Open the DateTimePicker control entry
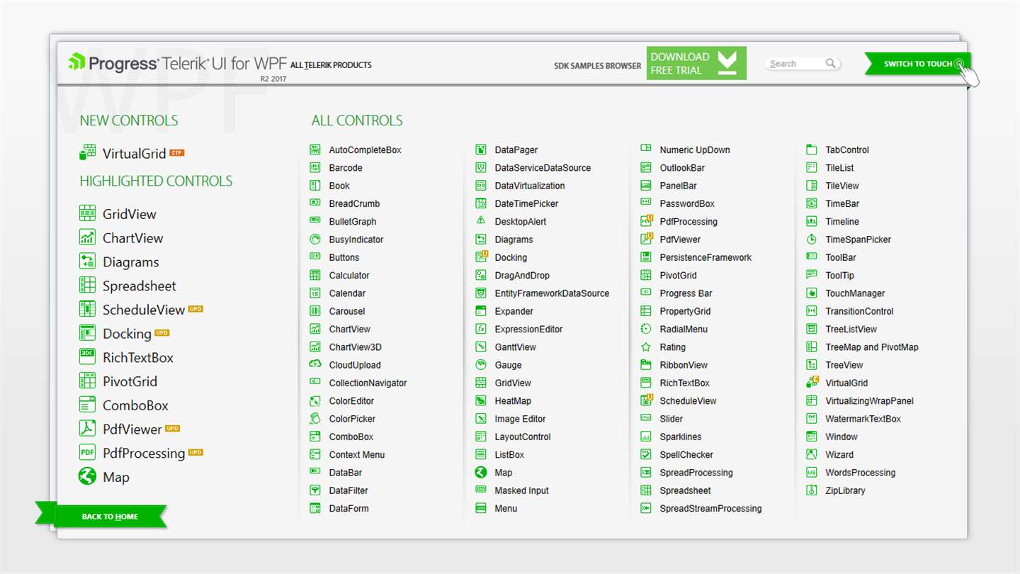The image size is (1020, 574). tap(526, 203)
